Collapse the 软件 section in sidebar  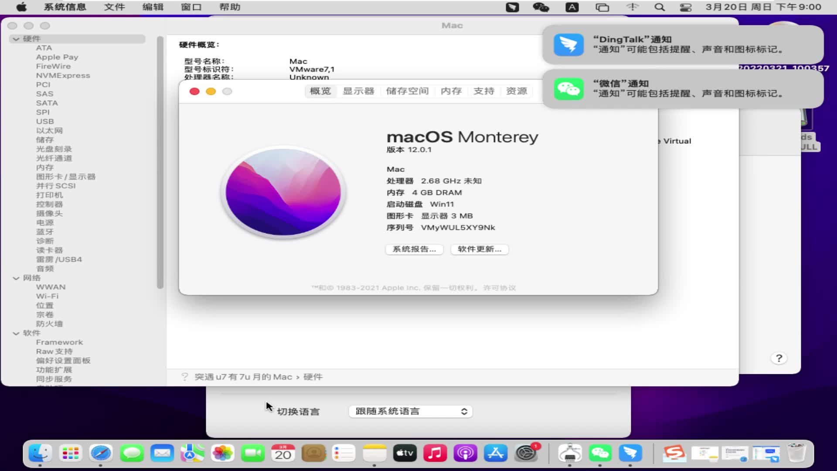16,333
